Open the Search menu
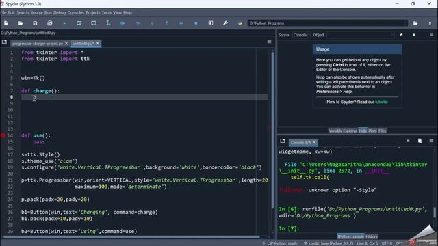The width and height of the screenshot is (438, 246). (x=23, y=12)
